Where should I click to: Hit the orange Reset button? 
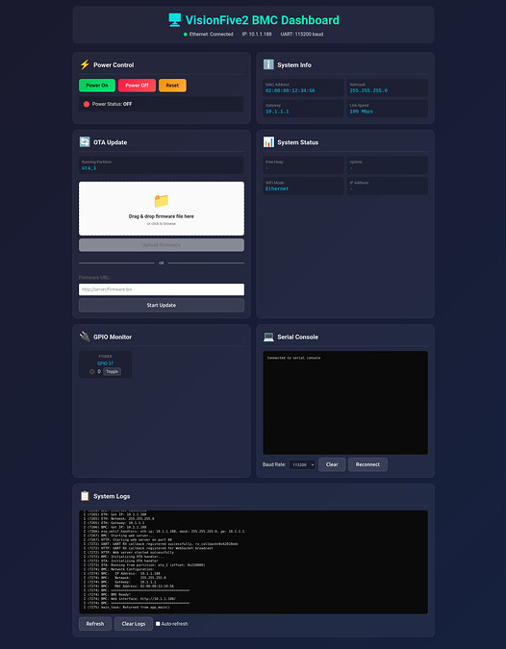point(172,86)
